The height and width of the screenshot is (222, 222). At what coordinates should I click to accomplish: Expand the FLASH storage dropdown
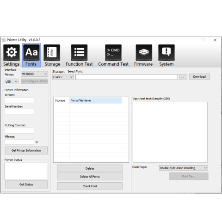(63, 77)
